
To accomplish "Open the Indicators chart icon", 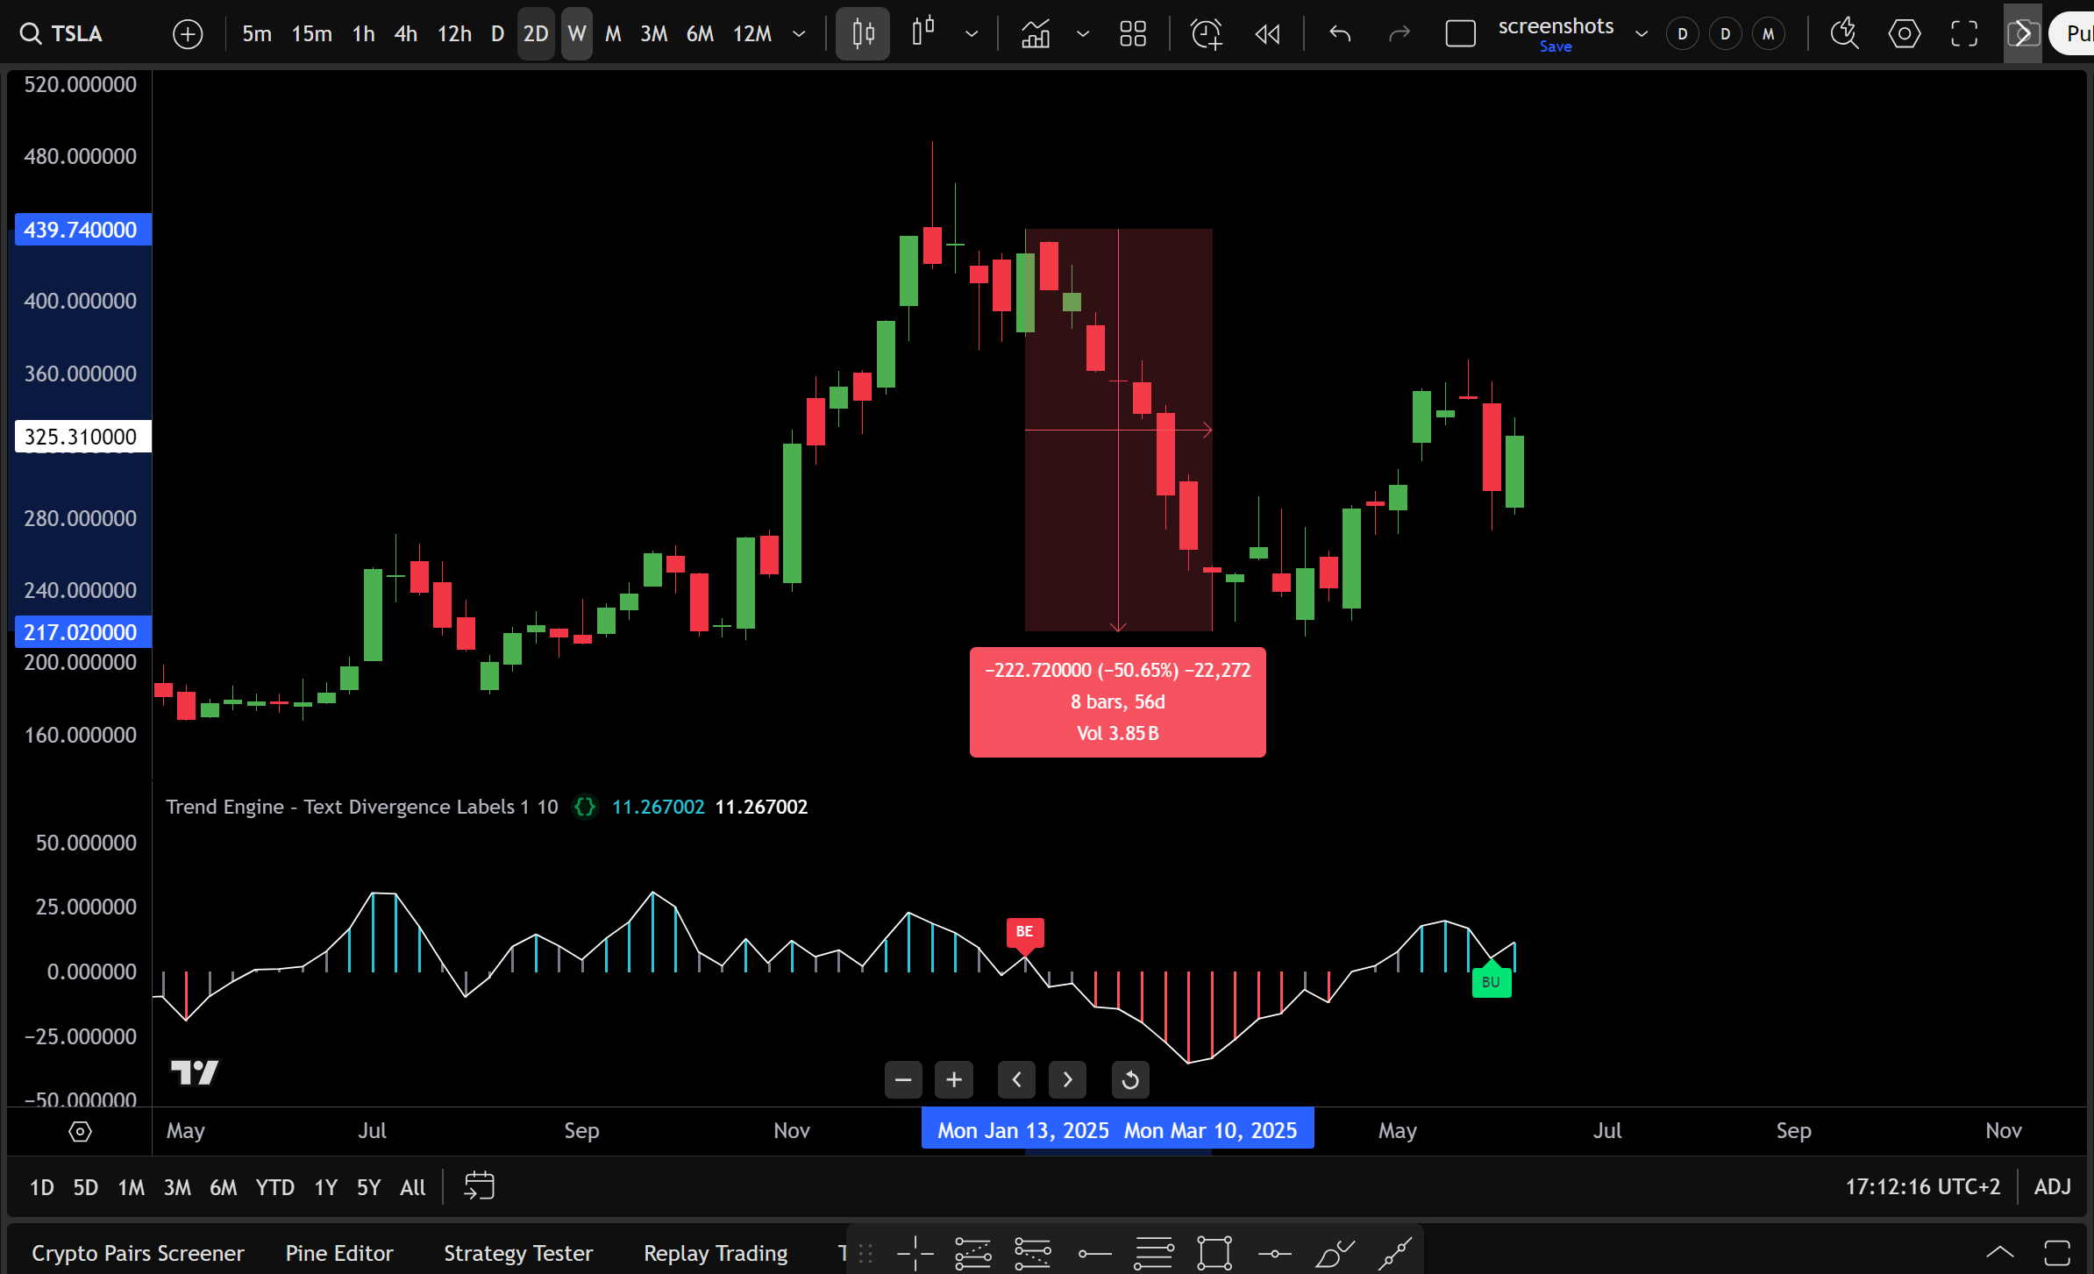I will 1036,34.
